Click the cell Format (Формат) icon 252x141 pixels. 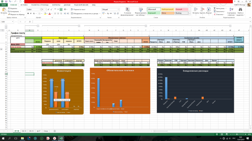[209, 10]
